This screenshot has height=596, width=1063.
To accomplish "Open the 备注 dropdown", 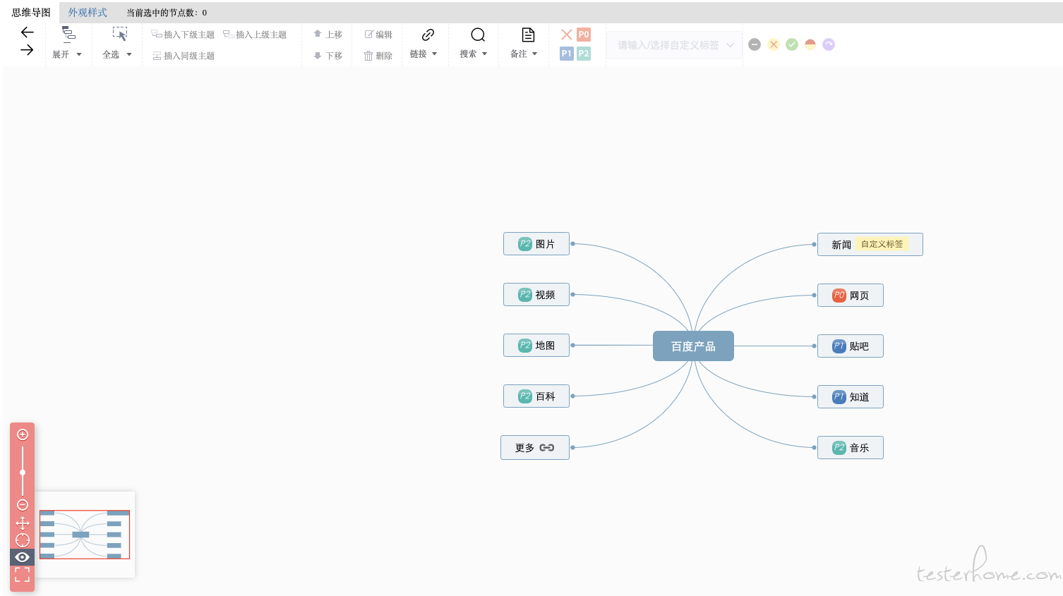I will pos(524,54).
